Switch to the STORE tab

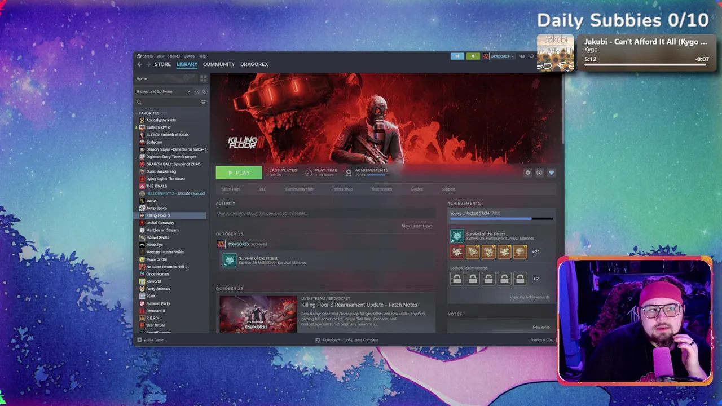(162, 64)
